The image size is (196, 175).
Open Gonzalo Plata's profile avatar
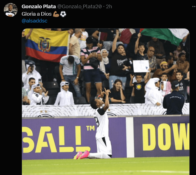coord(11,10)
